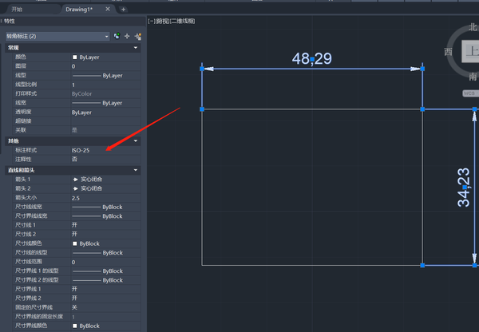
Task: Toggle the 尺寸线 1 开 value
Action: (x=105, y=225)
